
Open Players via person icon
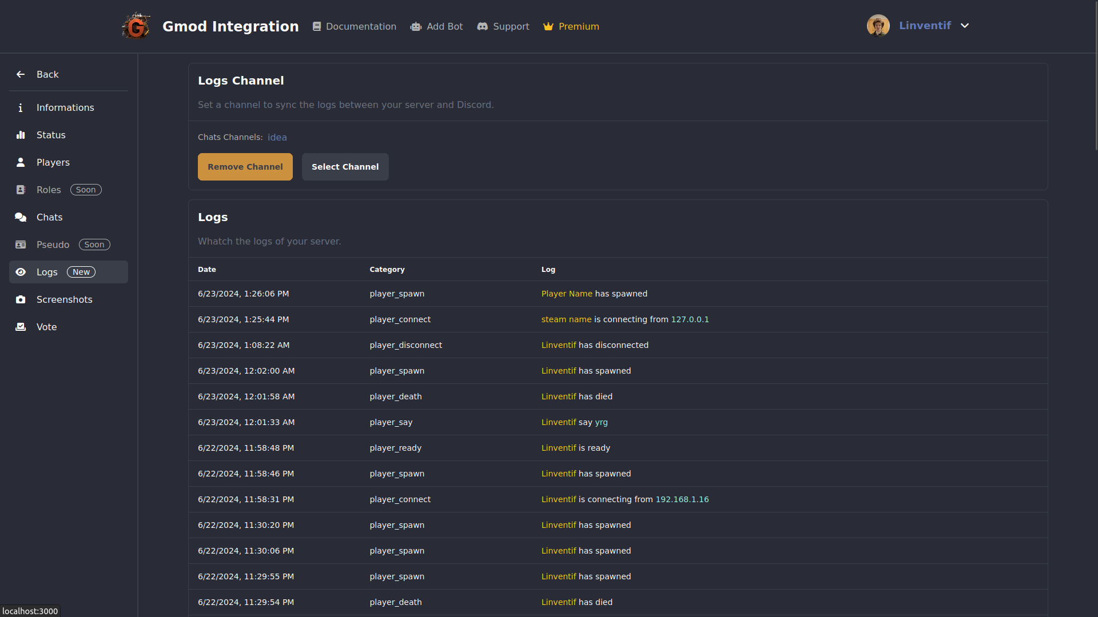click(21, 162)
